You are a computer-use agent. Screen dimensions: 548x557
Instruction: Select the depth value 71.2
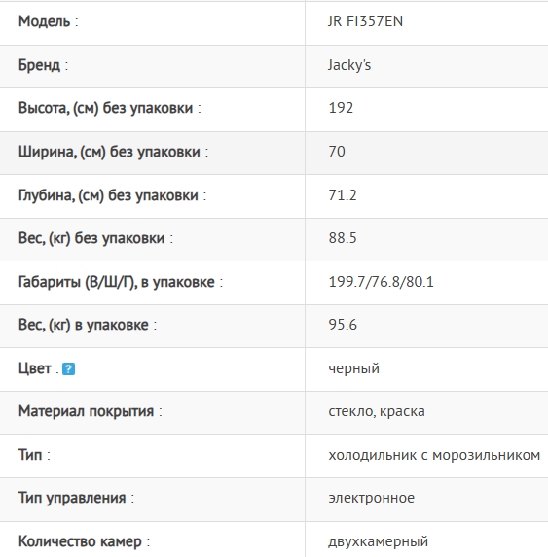pos(343,195)
